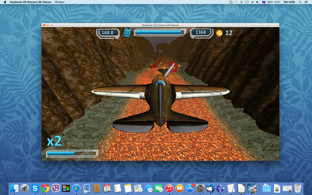Open Notes from the Dock
The width and height of the screenshot is (312, 195).
128,188
